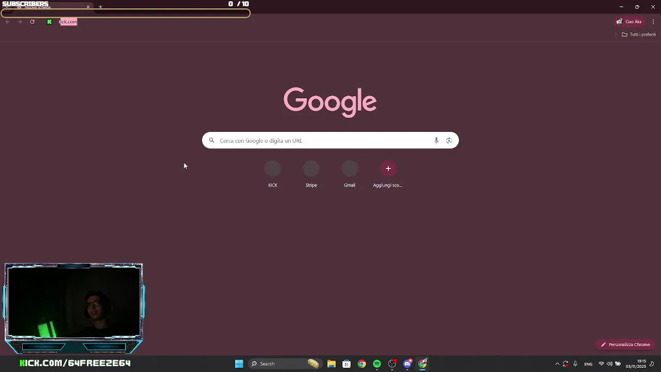
Task: Reload the page with the refresh icon
Action: coord(32,22)
